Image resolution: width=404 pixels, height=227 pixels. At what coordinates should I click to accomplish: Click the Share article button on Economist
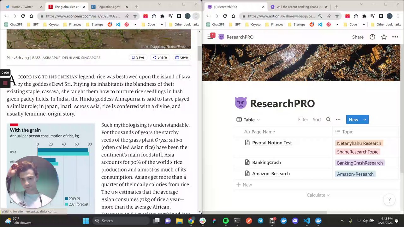160,57
